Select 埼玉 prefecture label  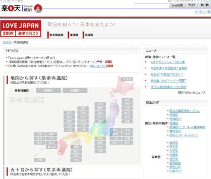[x=127, y=134]
